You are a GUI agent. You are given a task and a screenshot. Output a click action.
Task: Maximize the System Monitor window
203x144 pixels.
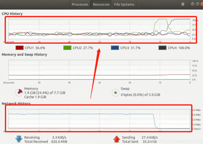tap(197, 4)
